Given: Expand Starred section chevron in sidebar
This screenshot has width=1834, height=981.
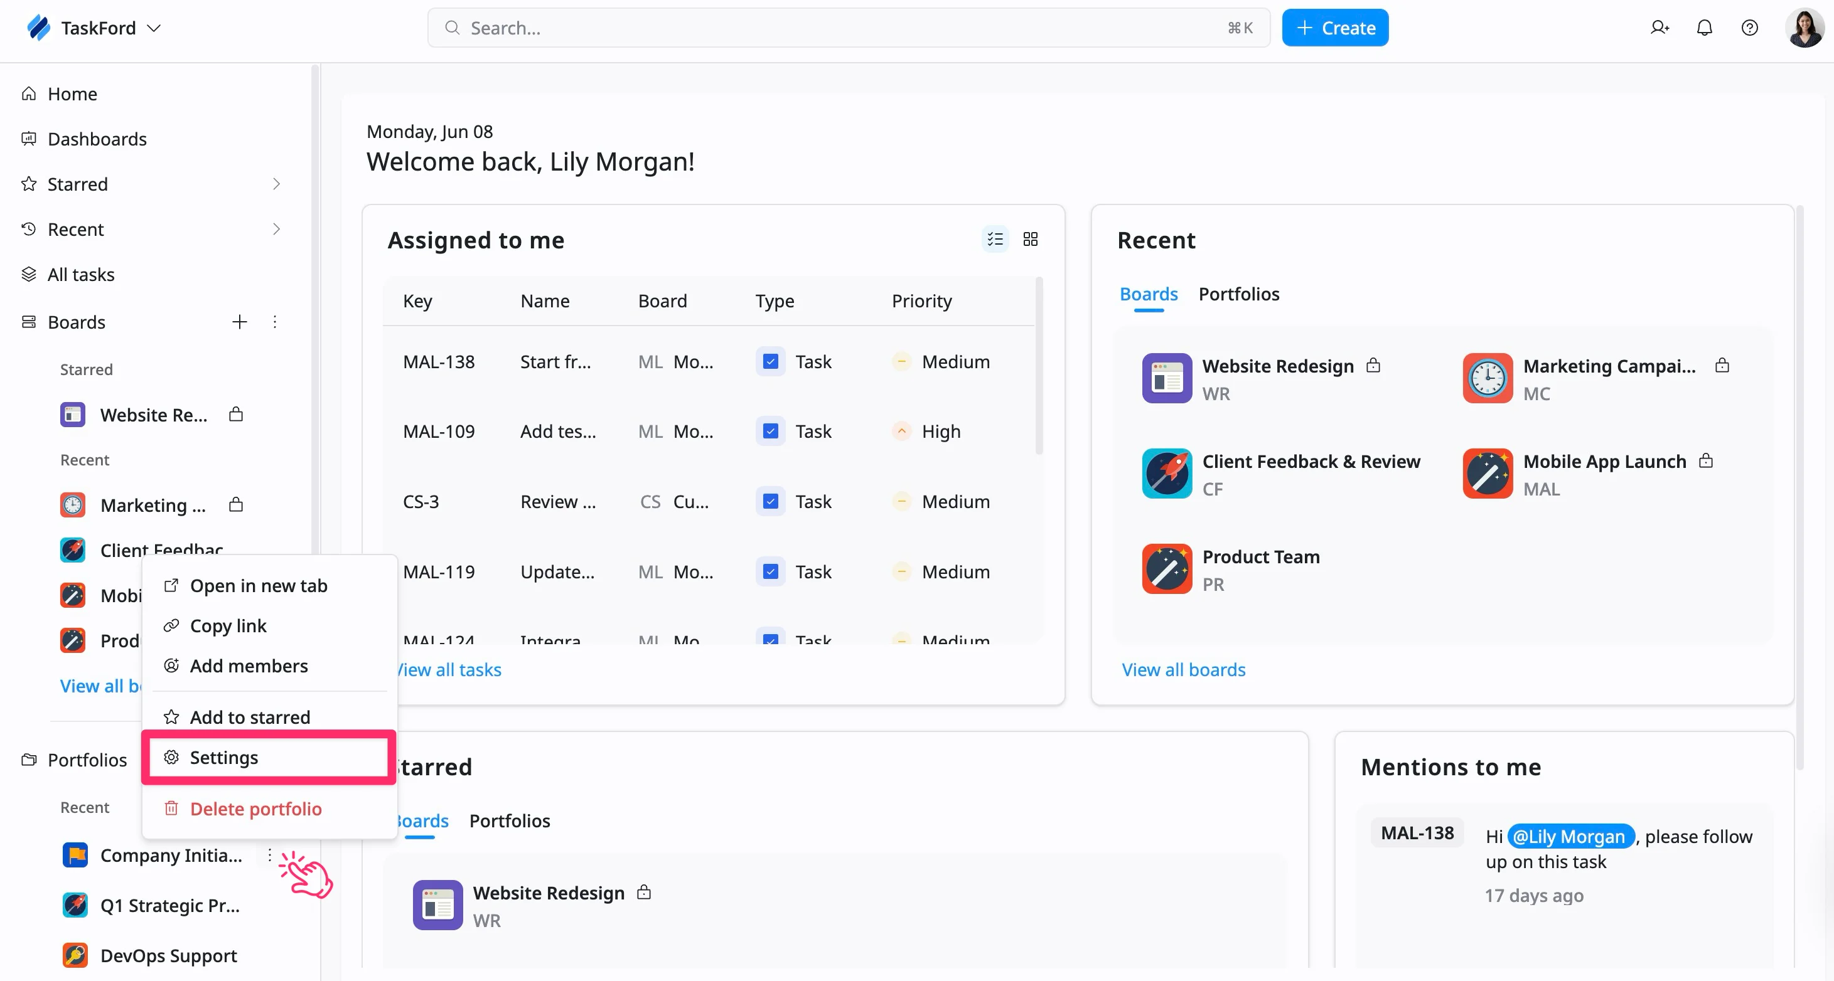Looking at the screenshot, I should pos(276,184).
